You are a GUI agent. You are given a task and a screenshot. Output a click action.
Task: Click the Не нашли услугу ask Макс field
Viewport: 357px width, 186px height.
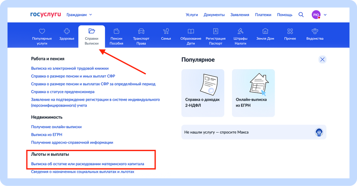tap(254, 132)
